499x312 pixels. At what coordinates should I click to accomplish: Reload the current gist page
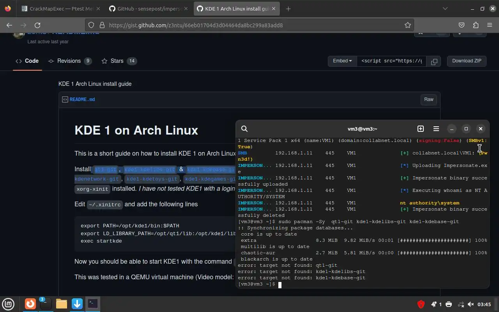37,25
